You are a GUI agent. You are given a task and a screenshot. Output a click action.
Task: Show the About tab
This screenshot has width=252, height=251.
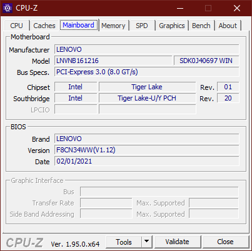(228, 26)
